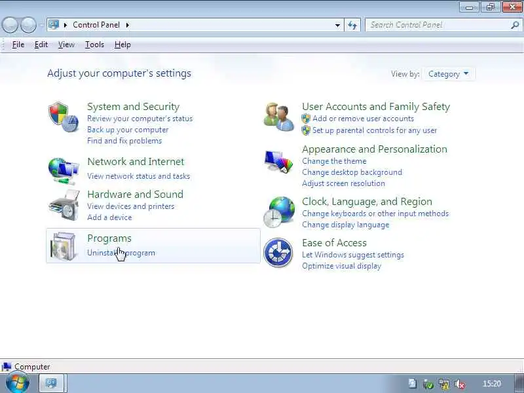Click the Show desktop strip by the clock
The width and height of the screenshot is (524, 393).
519,383
